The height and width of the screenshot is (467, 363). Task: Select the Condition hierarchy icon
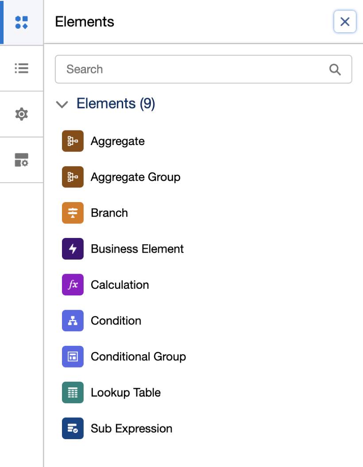click(73, 321)
